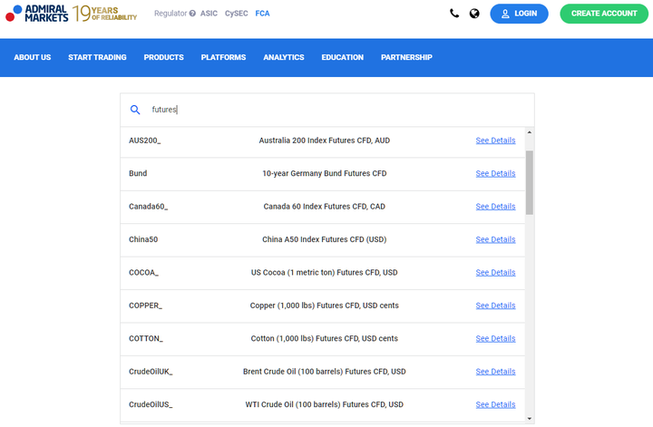
Task: Click 'Australia 200 Index Futures CFD, AUD'
Action: click(x=325, y=141)
